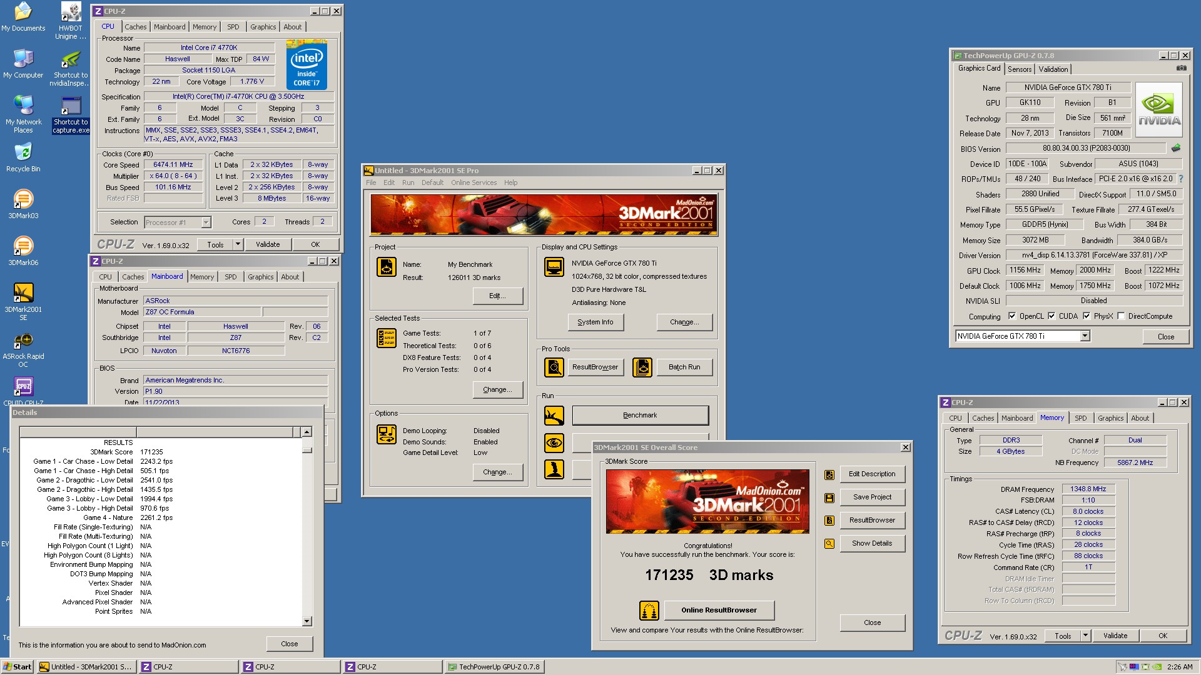Click the project name icon in 3DMark2001
Image resolution: width=1201 pixels, height=675 pixels.
point(386,267)
